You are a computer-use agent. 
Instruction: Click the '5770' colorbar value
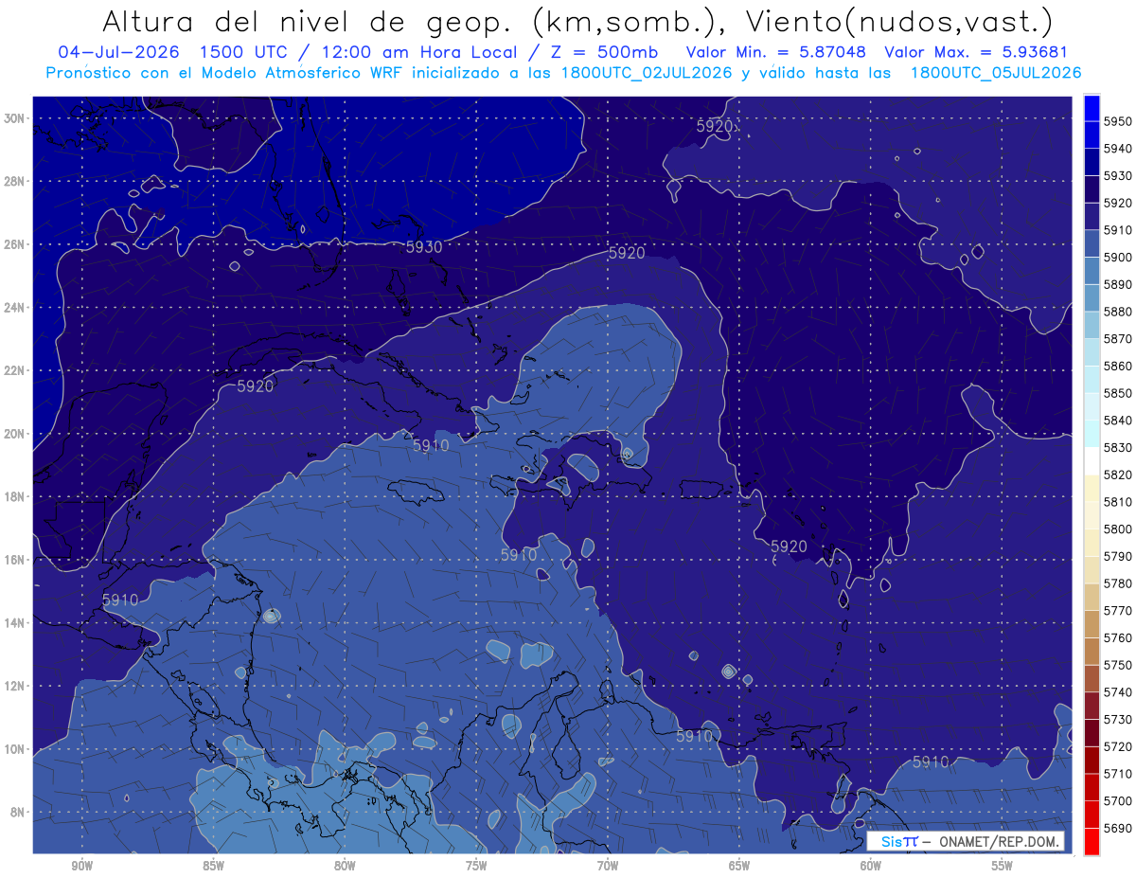click(x=1117, y=611)
